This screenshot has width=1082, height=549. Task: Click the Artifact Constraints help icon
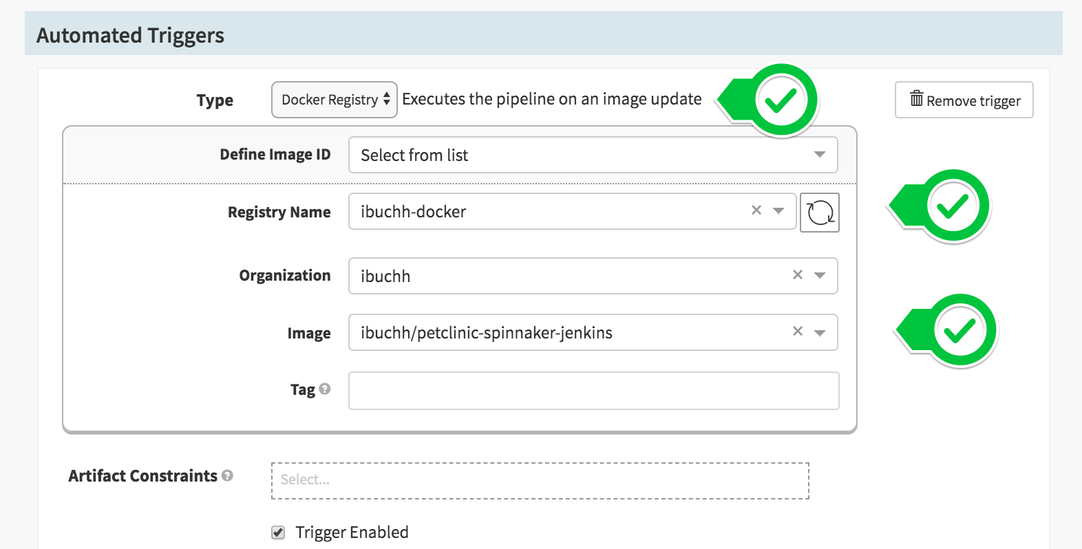[x=228, y=475]
